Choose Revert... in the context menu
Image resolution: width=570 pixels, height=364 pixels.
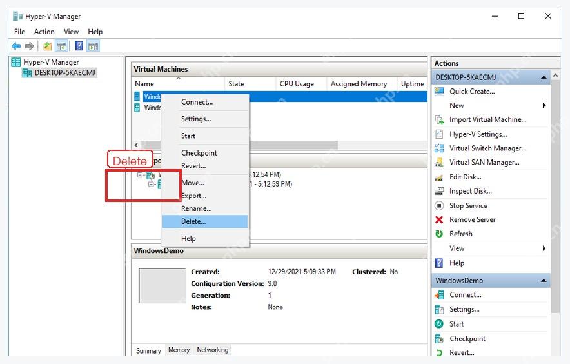pos(205,166)
